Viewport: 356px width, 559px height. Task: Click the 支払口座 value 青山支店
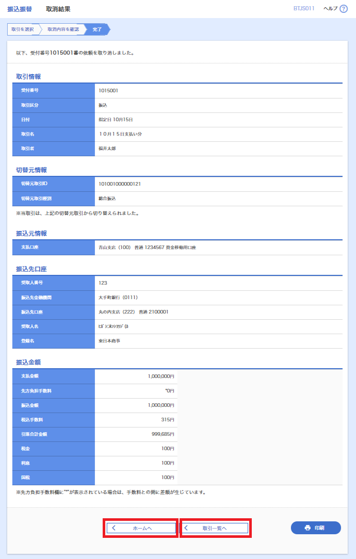pyautogui.click(x=148, y=248)
